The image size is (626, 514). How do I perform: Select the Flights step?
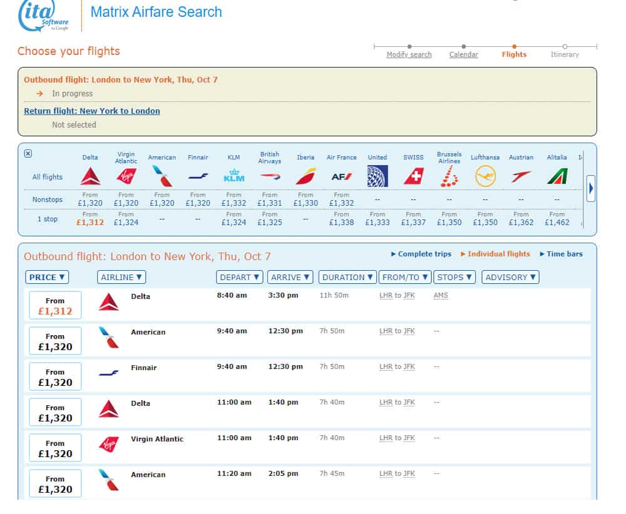pyautogui.click(x=514, y=54)
